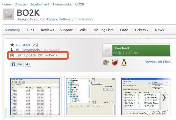Screen dimensions: 176x120
Task: Click the calendar icon beside Last Update
Action: [x=12, y=55]
